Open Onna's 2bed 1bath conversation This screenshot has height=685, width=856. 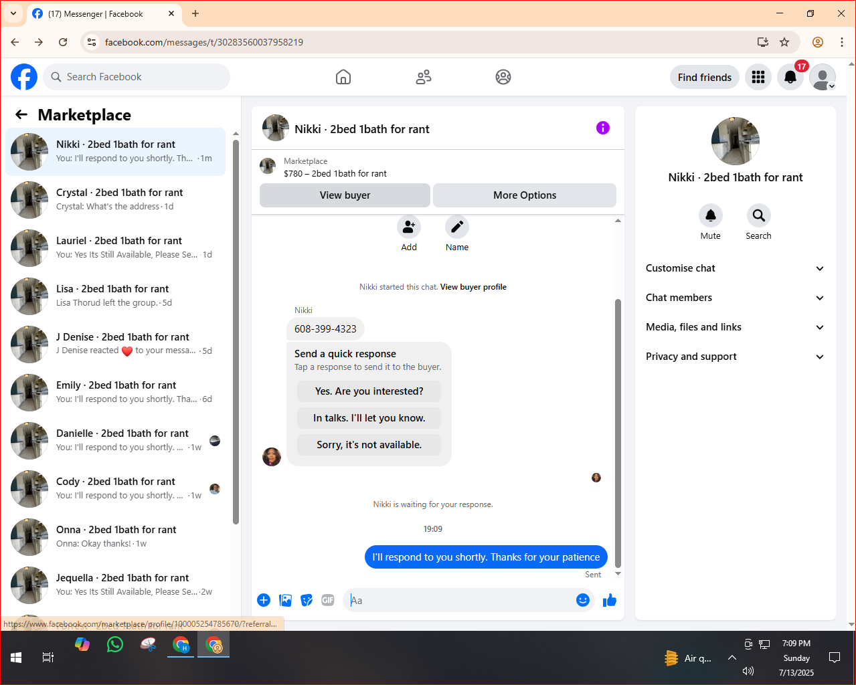[116, 536]
